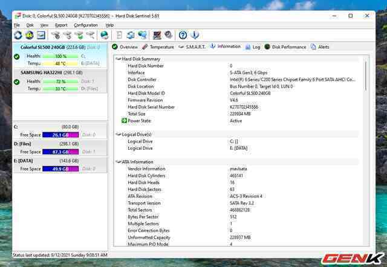
Task: Click the blank document report toolbar icon
Action: click(x=119, y=35)
